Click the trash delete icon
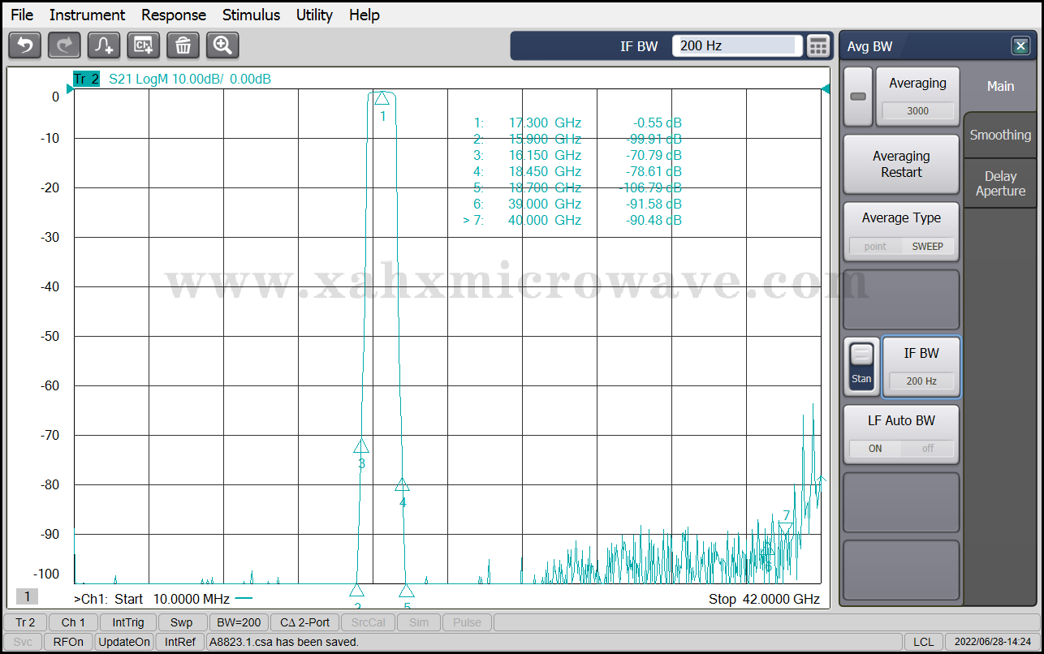Viewport: 1044px width, 654px height. pyautogui.click(x=183, y=45)
